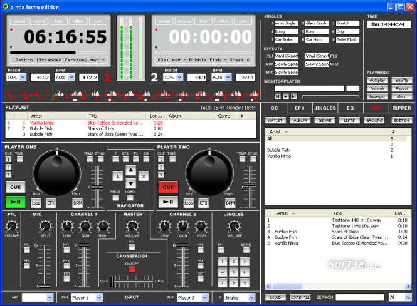Toggle Channel 1 FST checkbox
417x306 pixels.
point(66,278)
